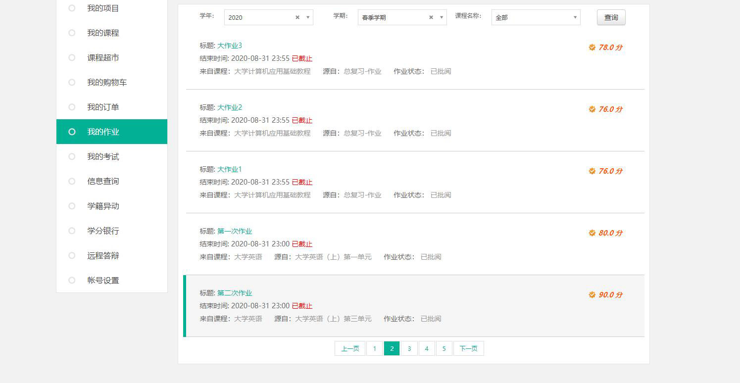
Task: Select the circle bullet next to 信息查询
Action: tap(72, 181)
